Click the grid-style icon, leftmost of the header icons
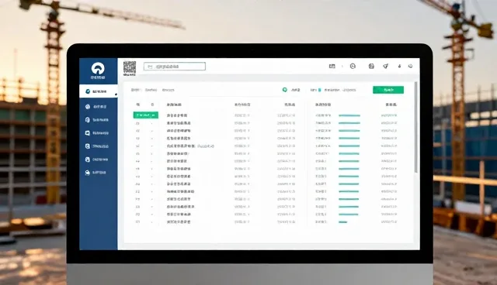This screenshot has width=497, height=285. click(x=332, y=66)
